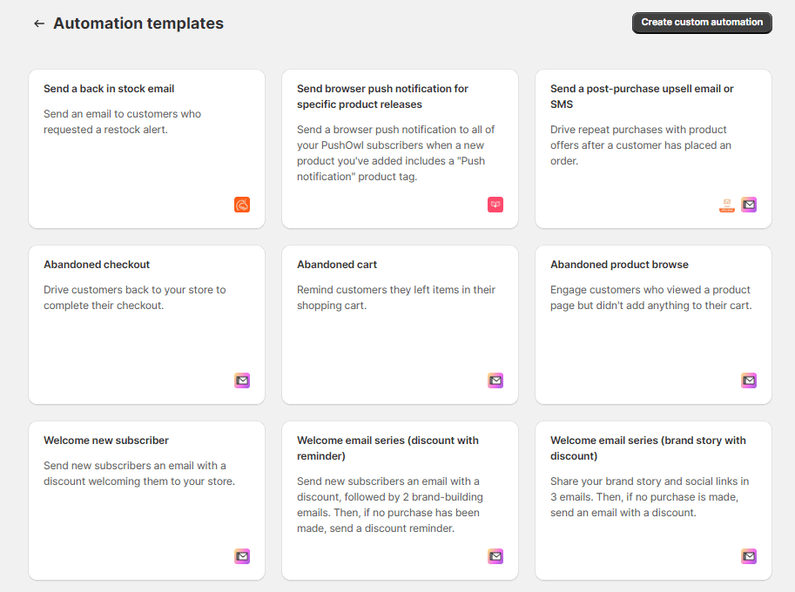Click the email icon on Welcome new subscriber card
Image resolution: width=795 pixels, height=592 pixels.
(242, 556)
